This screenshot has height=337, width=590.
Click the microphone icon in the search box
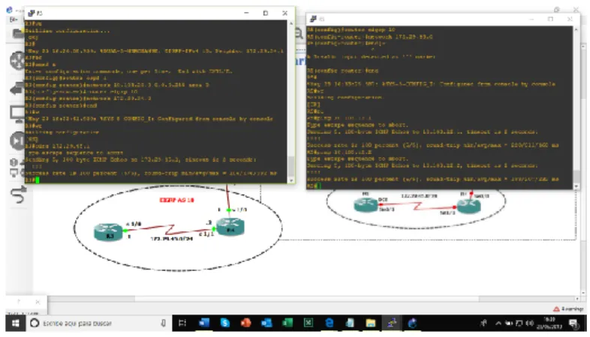[164, 323]
